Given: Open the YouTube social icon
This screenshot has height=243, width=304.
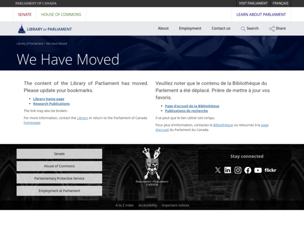Looking at the screenshot, I should point(258,170).
